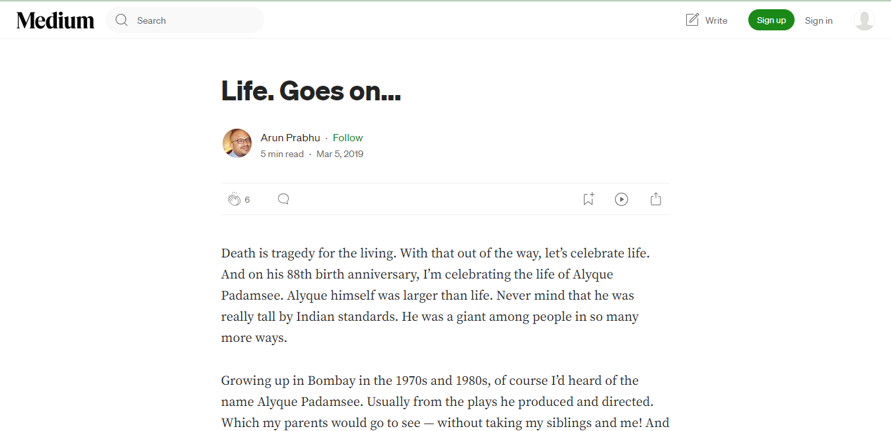Open Arun Prabhu's author name link
This screenshot has width=891, height=431.
(x=290, y=138)
